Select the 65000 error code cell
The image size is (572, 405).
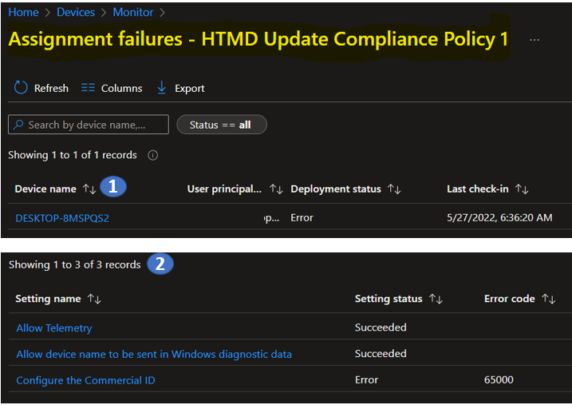point(499,379)
